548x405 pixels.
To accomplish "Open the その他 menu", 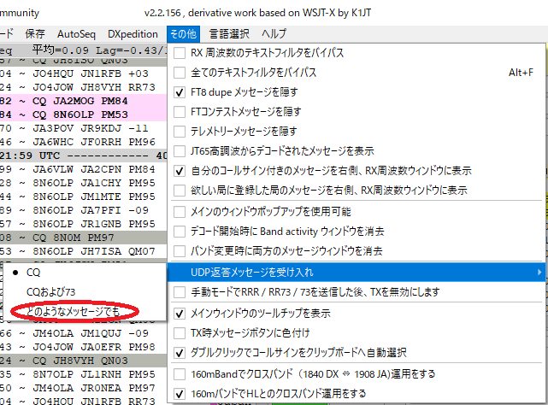I will 183,34.
